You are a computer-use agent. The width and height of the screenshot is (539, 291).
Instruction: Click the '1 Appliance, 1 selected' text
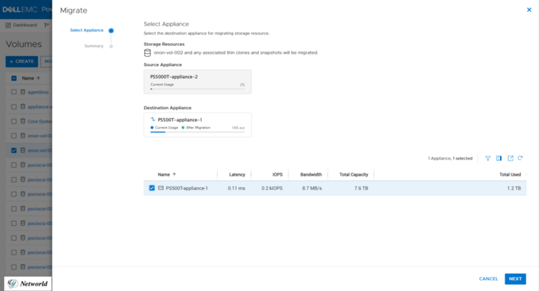pos(450,158)
